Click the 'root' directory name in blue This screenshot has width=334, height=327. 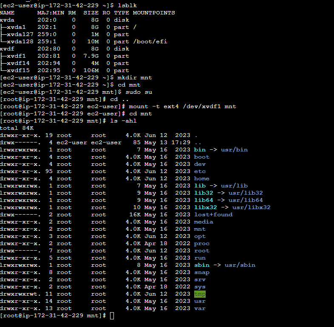pos(202,251)
